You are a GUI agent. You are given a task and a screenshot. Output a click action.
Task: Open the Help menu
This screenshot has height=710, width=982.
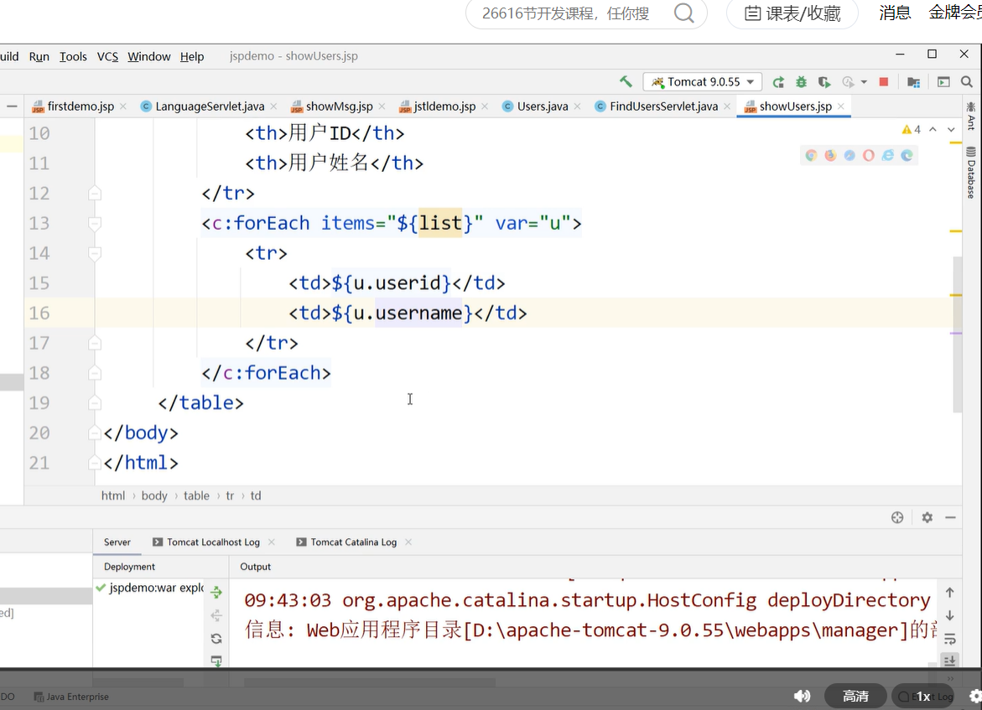click(192, 56)
